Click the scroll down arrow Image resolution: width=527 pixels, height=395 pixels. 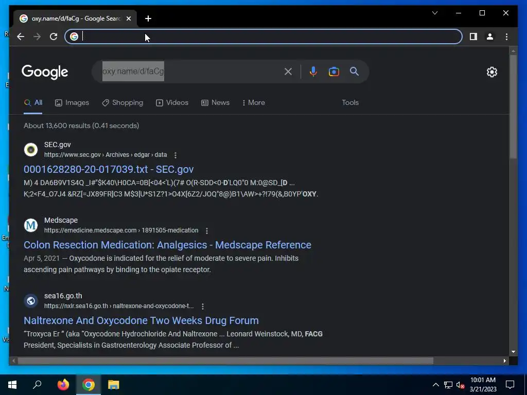(513, 352)
